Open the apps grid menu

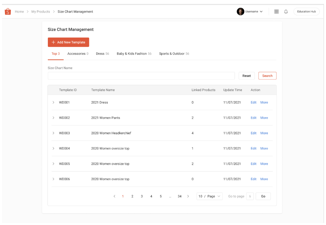(x=277, y=11)
